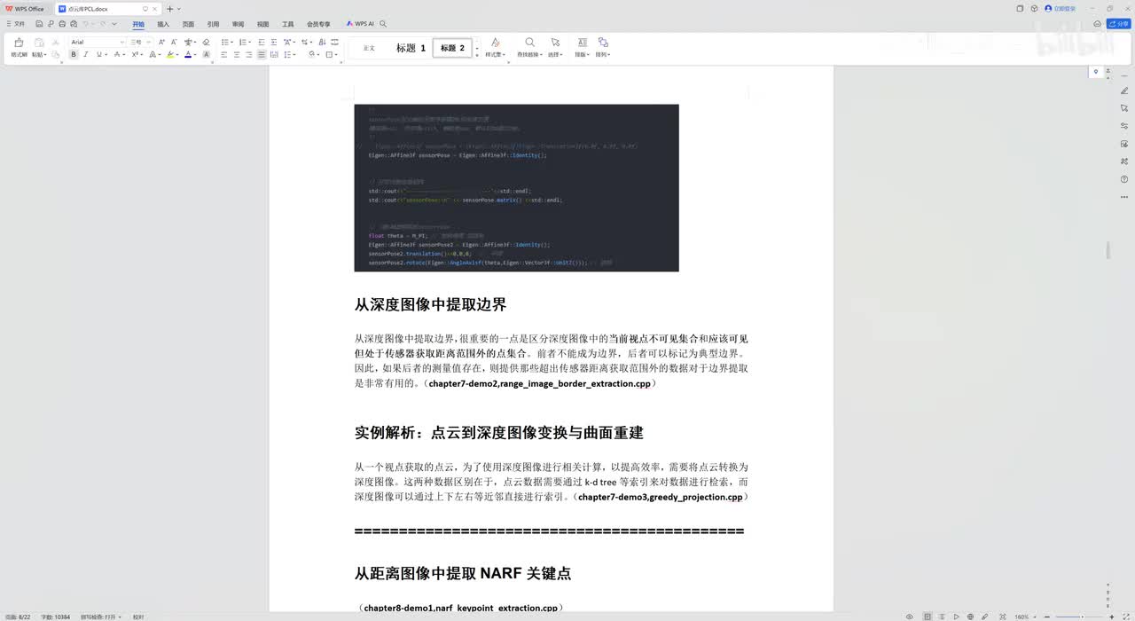
Task: Click the print preview icon
Action: click(74, 24)
